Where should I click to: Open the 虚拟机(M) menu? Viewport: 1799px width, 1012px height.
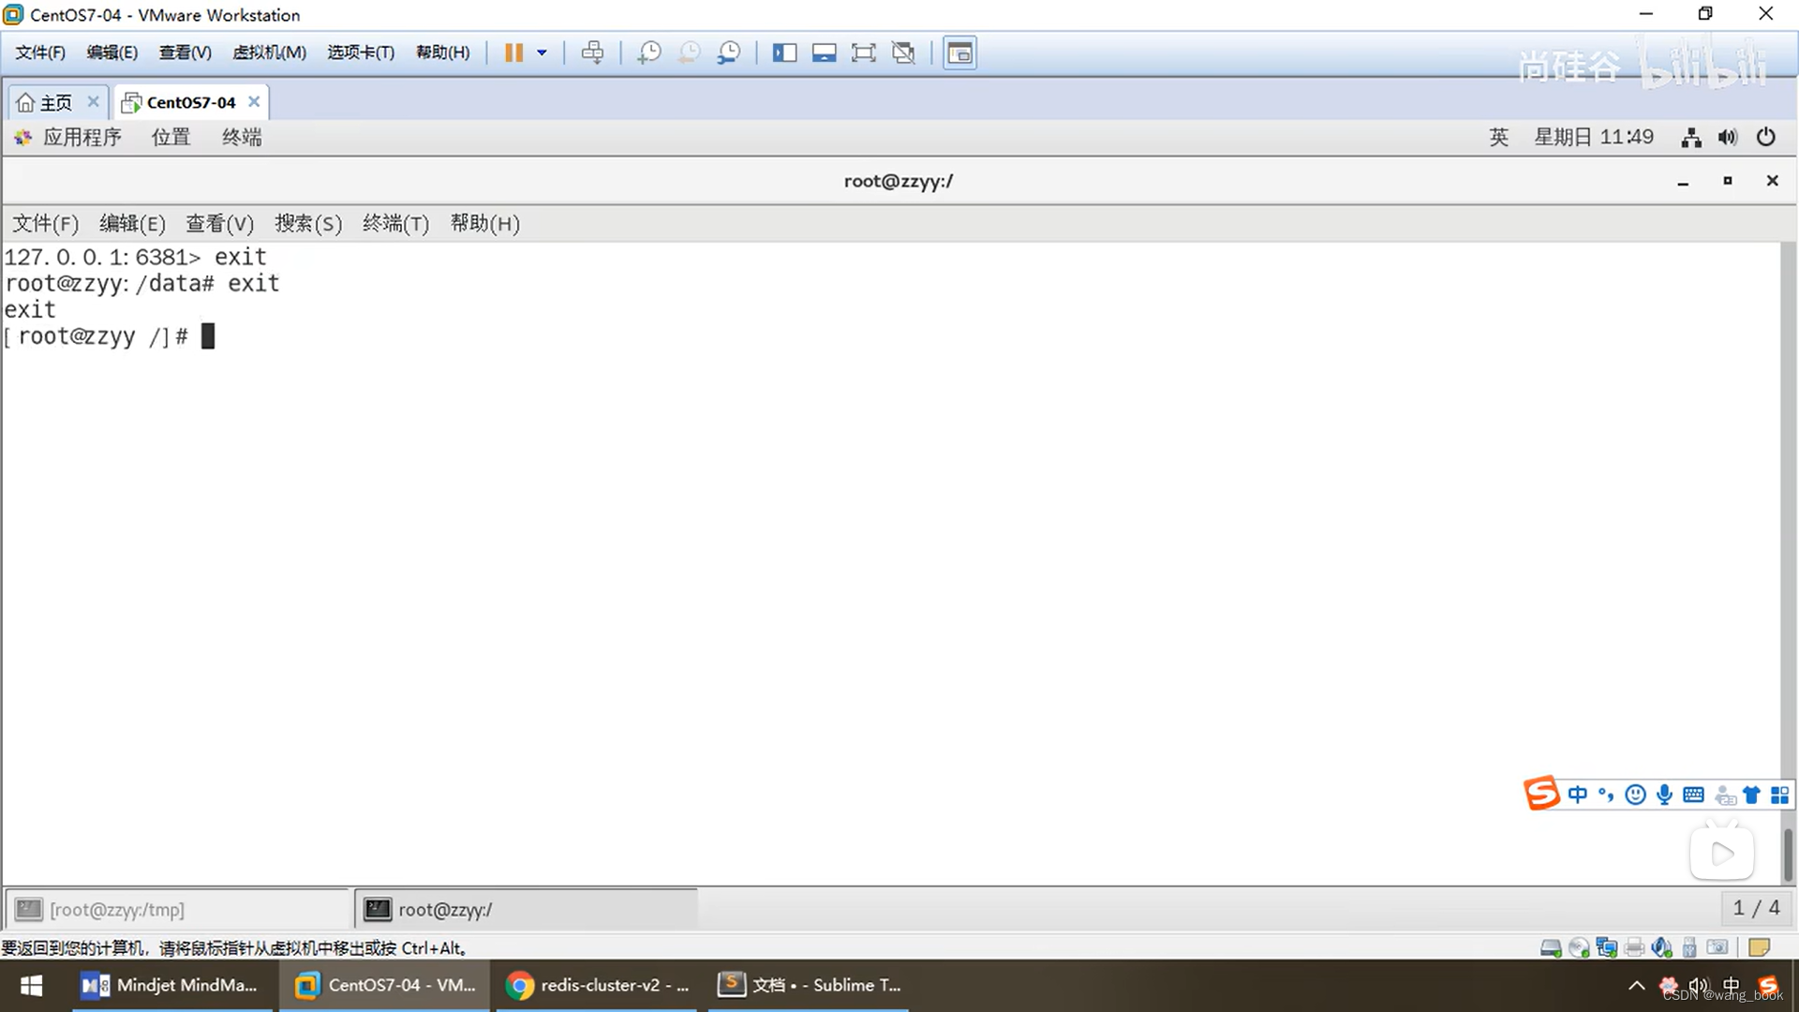pyautogui.click(x=269, y=52)
